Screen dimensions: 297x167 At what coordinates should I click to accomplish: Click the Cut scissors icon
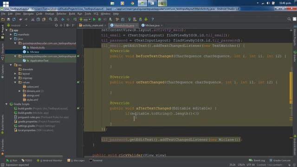point(33,19)
